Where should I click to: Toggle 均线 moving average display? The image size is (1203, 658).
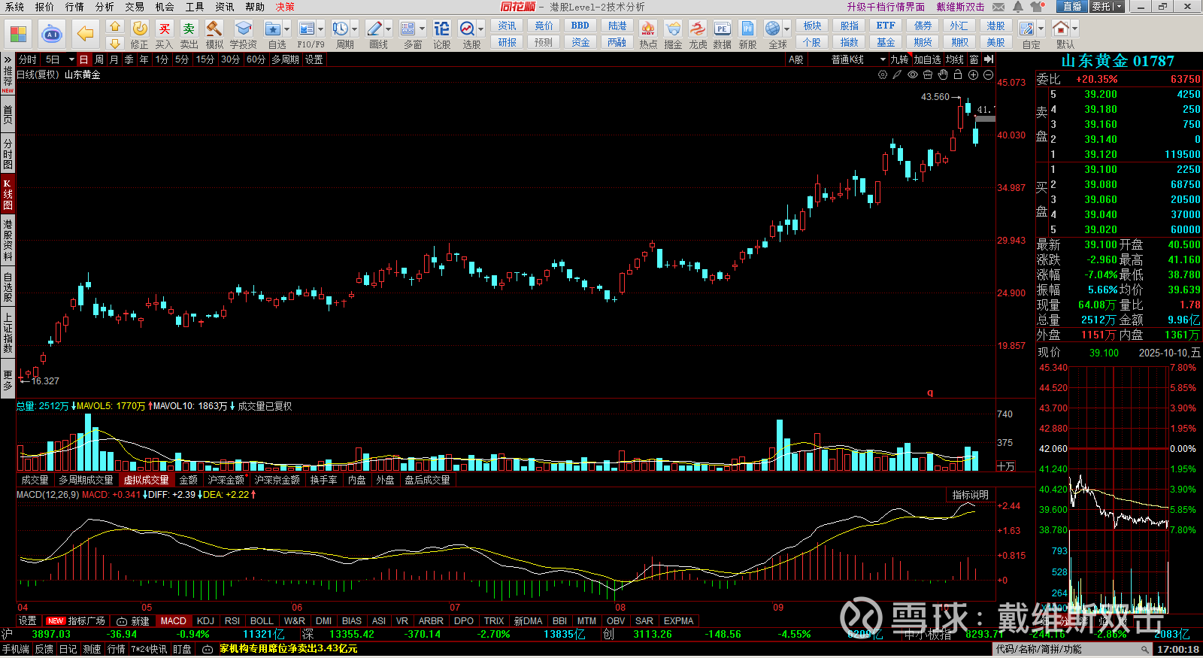pos(954,59)
